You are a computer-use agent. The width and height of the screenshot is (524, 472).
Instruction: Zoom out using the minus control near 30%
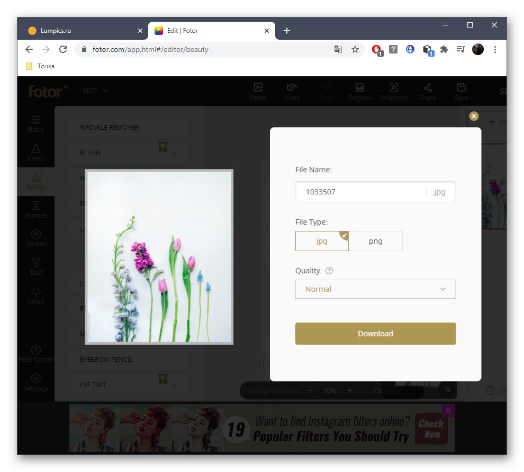(x=310, y=390)
